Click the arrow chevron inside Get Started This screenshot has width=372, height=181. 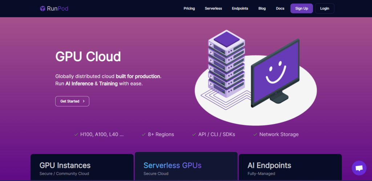(84, 101)
